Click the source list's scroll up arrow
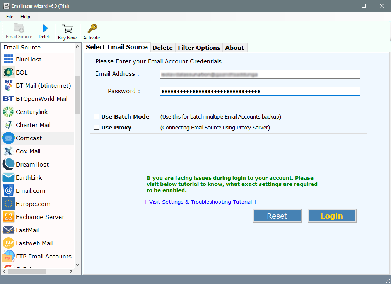This screenshot has width=391, height=284. 78,47
